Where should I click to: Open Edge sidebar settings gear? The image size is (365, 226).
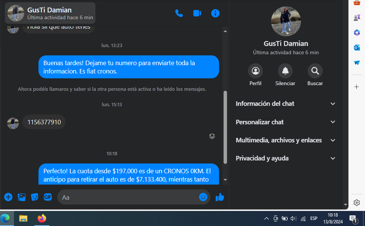pyautogui.click(x=357, y=203)
